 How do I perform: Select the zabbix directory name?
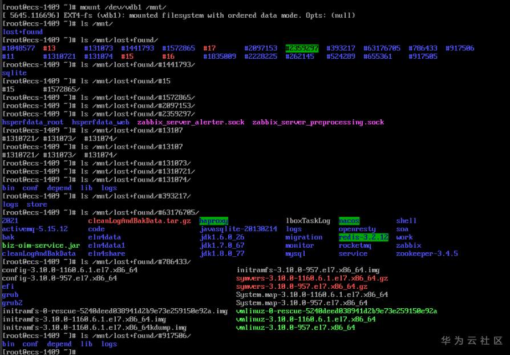tap(408, 245)
